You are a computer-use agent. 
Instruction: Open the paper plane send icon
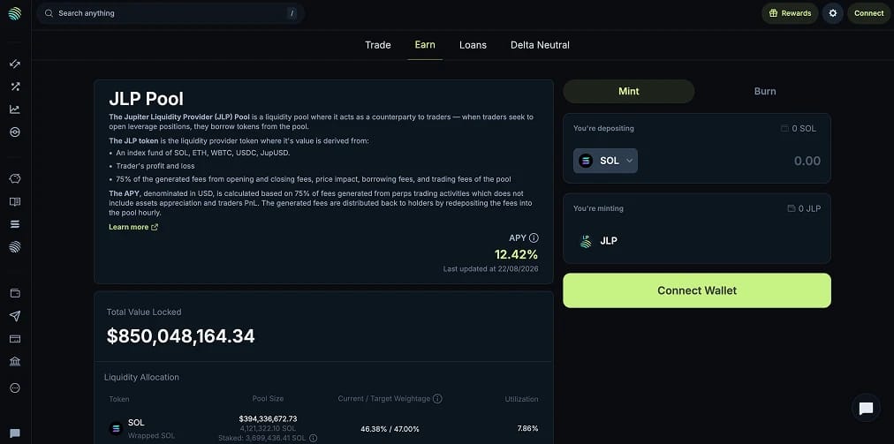pos(15,316)
